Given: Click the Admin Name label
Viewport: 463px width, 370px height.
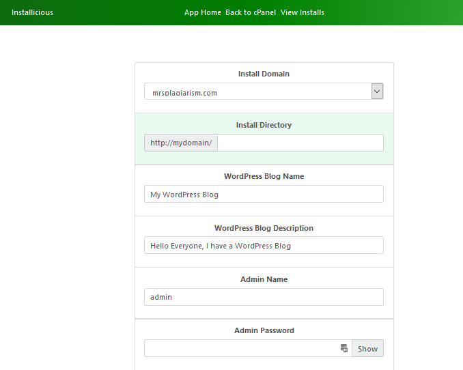Looking at the screenshot, I should tap(264, 279).
